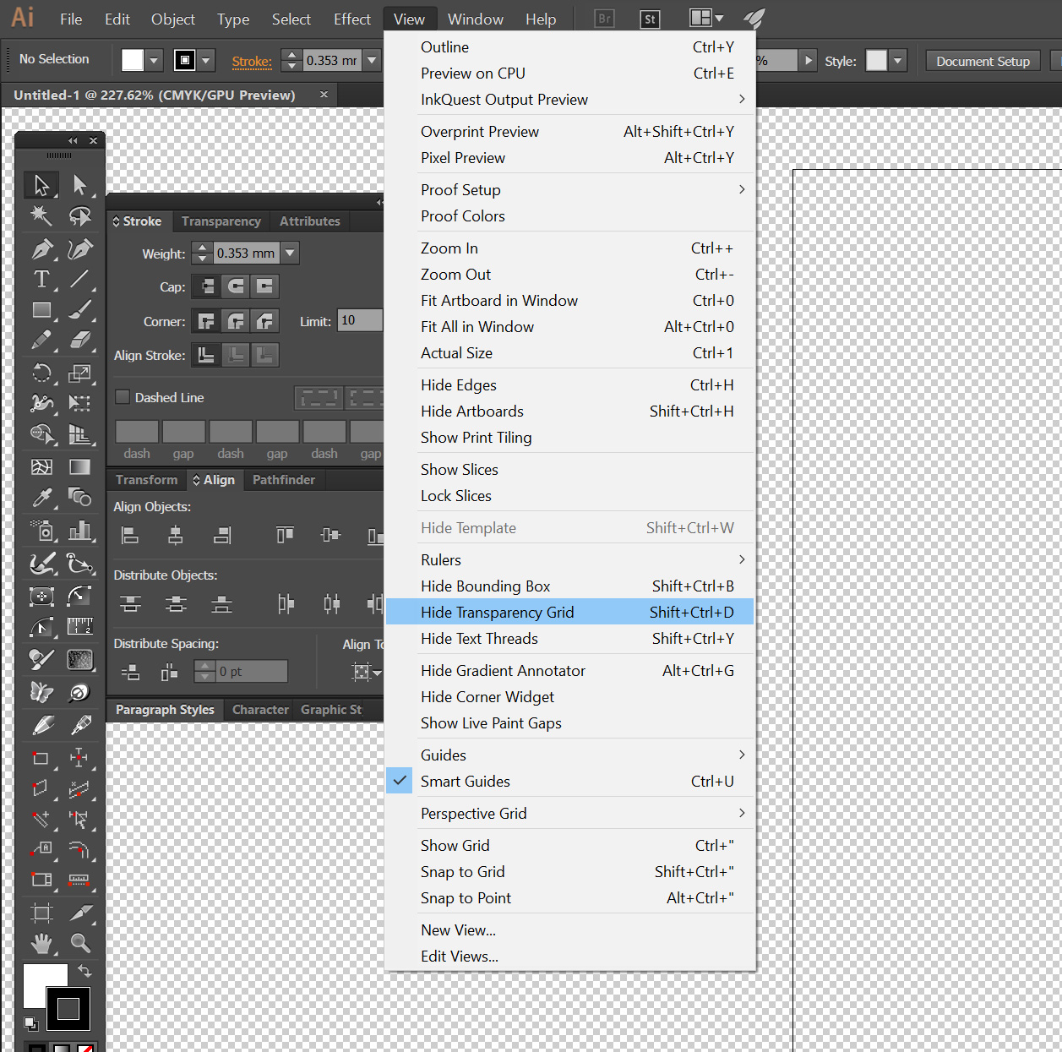Open the Effect menu
Image resolution: width=1062 pixels, height=1052 pixels.
(x=352, y=19)
